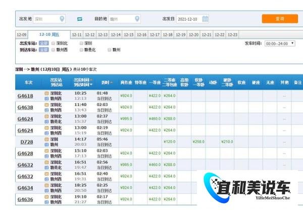Open train G4618 details link
303x212 pixels.
[x=25, y=96]
